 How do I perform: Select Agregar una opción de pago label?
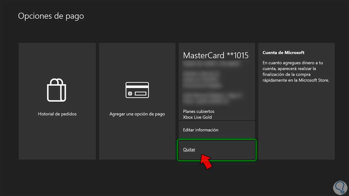pos(137,114)
